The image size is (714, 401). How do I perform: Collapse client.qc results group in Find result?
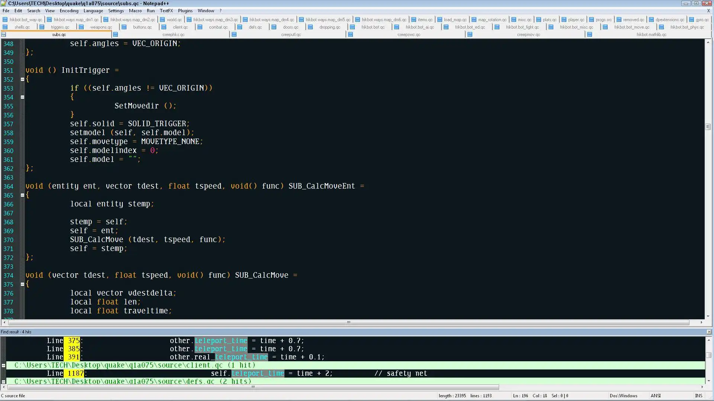pyautogui.click(x=3, y=365)
